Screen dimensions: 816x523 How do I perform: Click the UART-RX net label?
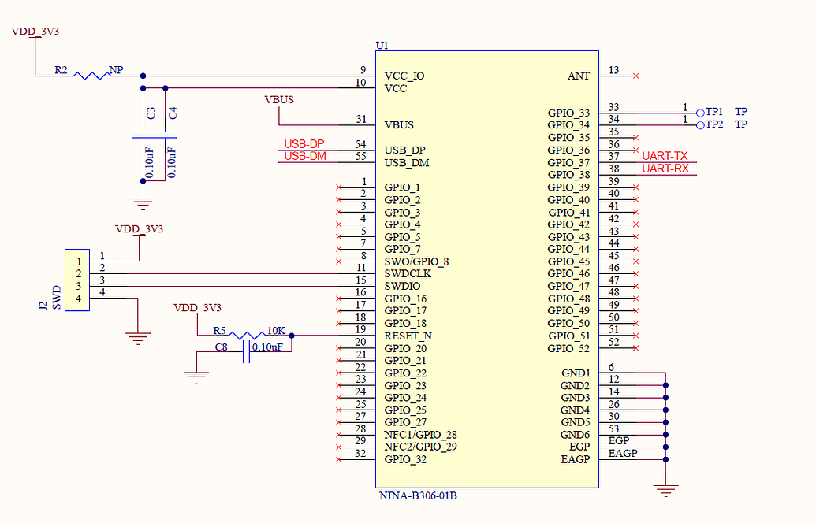[664, 169]
